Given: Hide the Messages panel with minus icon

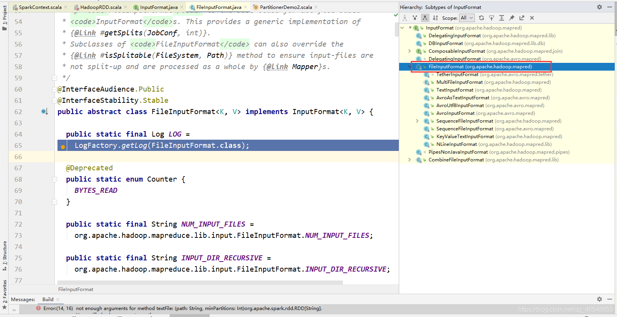Looking at the screenshot, I should click(x=610, y=299).
